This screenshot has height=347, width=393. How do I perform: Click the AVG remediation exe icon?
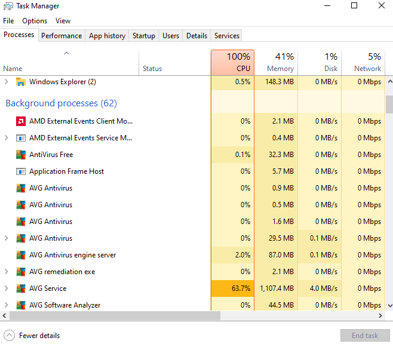(x=21, y=272)
